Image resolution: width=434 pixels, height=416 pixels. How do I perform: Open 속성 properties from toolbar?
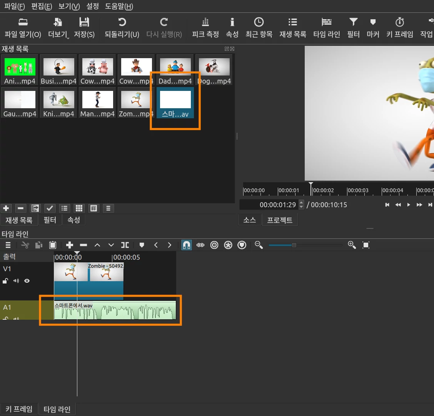(x=232, y=28)
